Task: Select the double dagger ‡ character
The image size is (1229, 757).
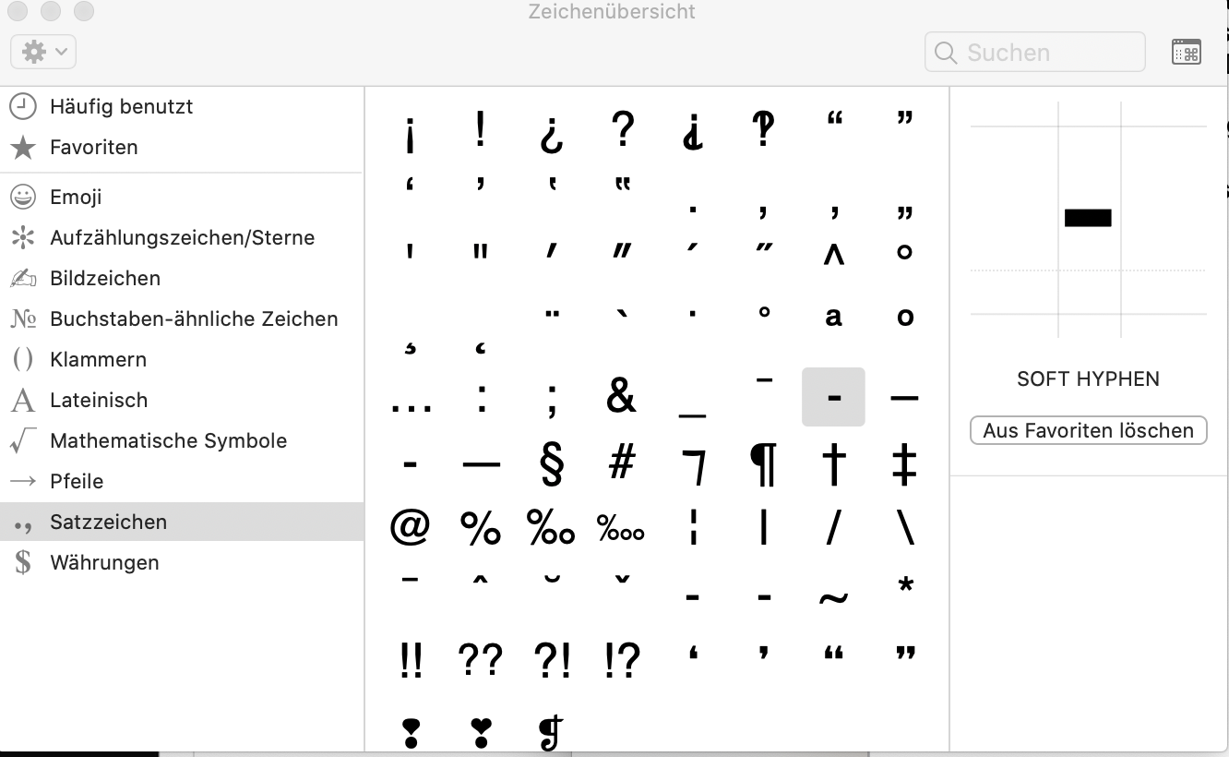Action: point(904,463)
